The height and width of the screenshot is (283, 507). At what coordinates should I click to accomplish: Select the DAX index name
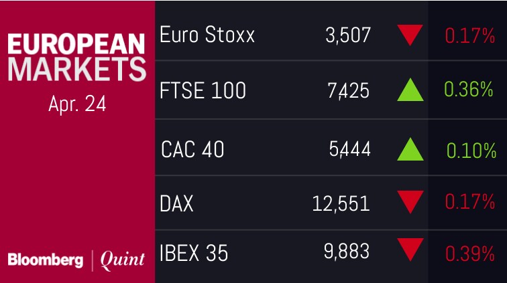pos(176,202)
